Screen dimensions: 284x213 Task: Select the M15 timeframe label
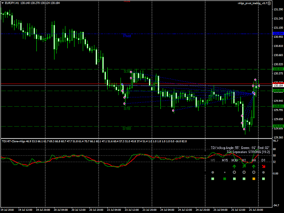225,160
